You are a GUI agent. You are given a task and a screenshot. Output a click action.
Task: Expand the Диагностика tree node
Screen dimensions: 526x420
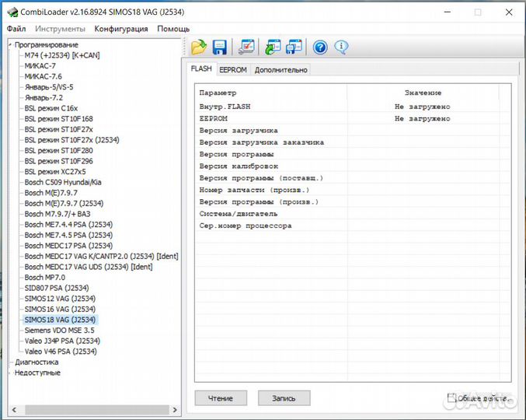point(10,362)
